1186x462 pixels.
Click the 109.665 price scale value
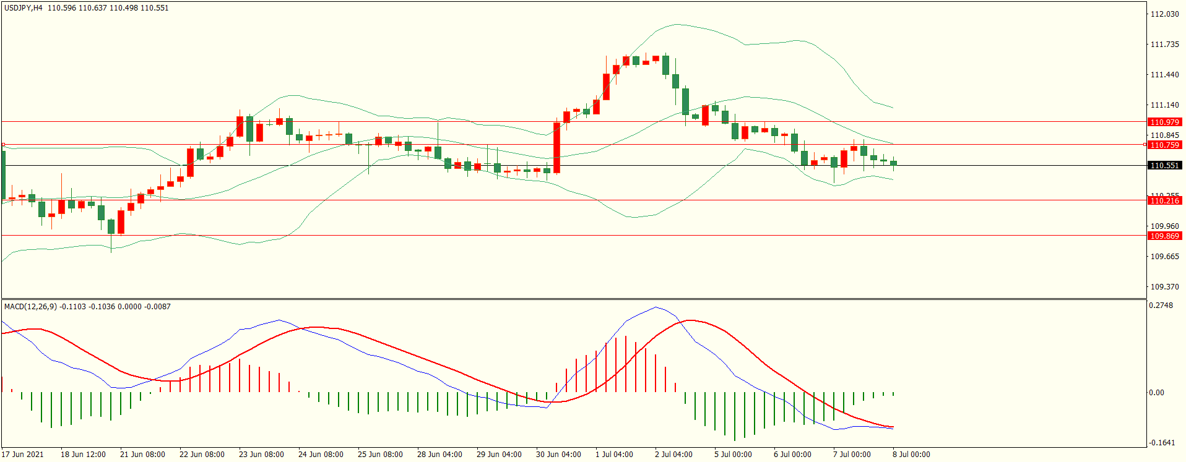pyautogui.click(x=1164, y=257)
